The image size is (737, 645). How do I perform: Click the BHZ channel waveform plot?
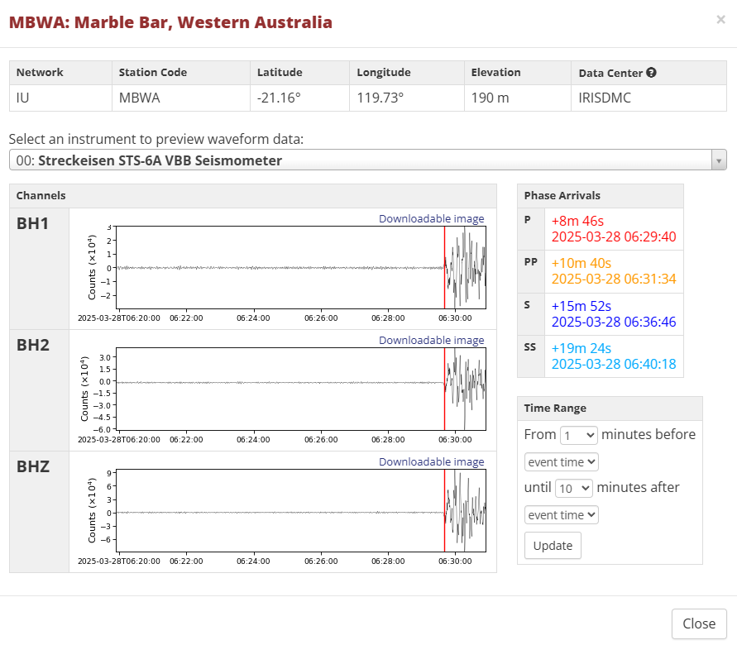coord(299,510)
